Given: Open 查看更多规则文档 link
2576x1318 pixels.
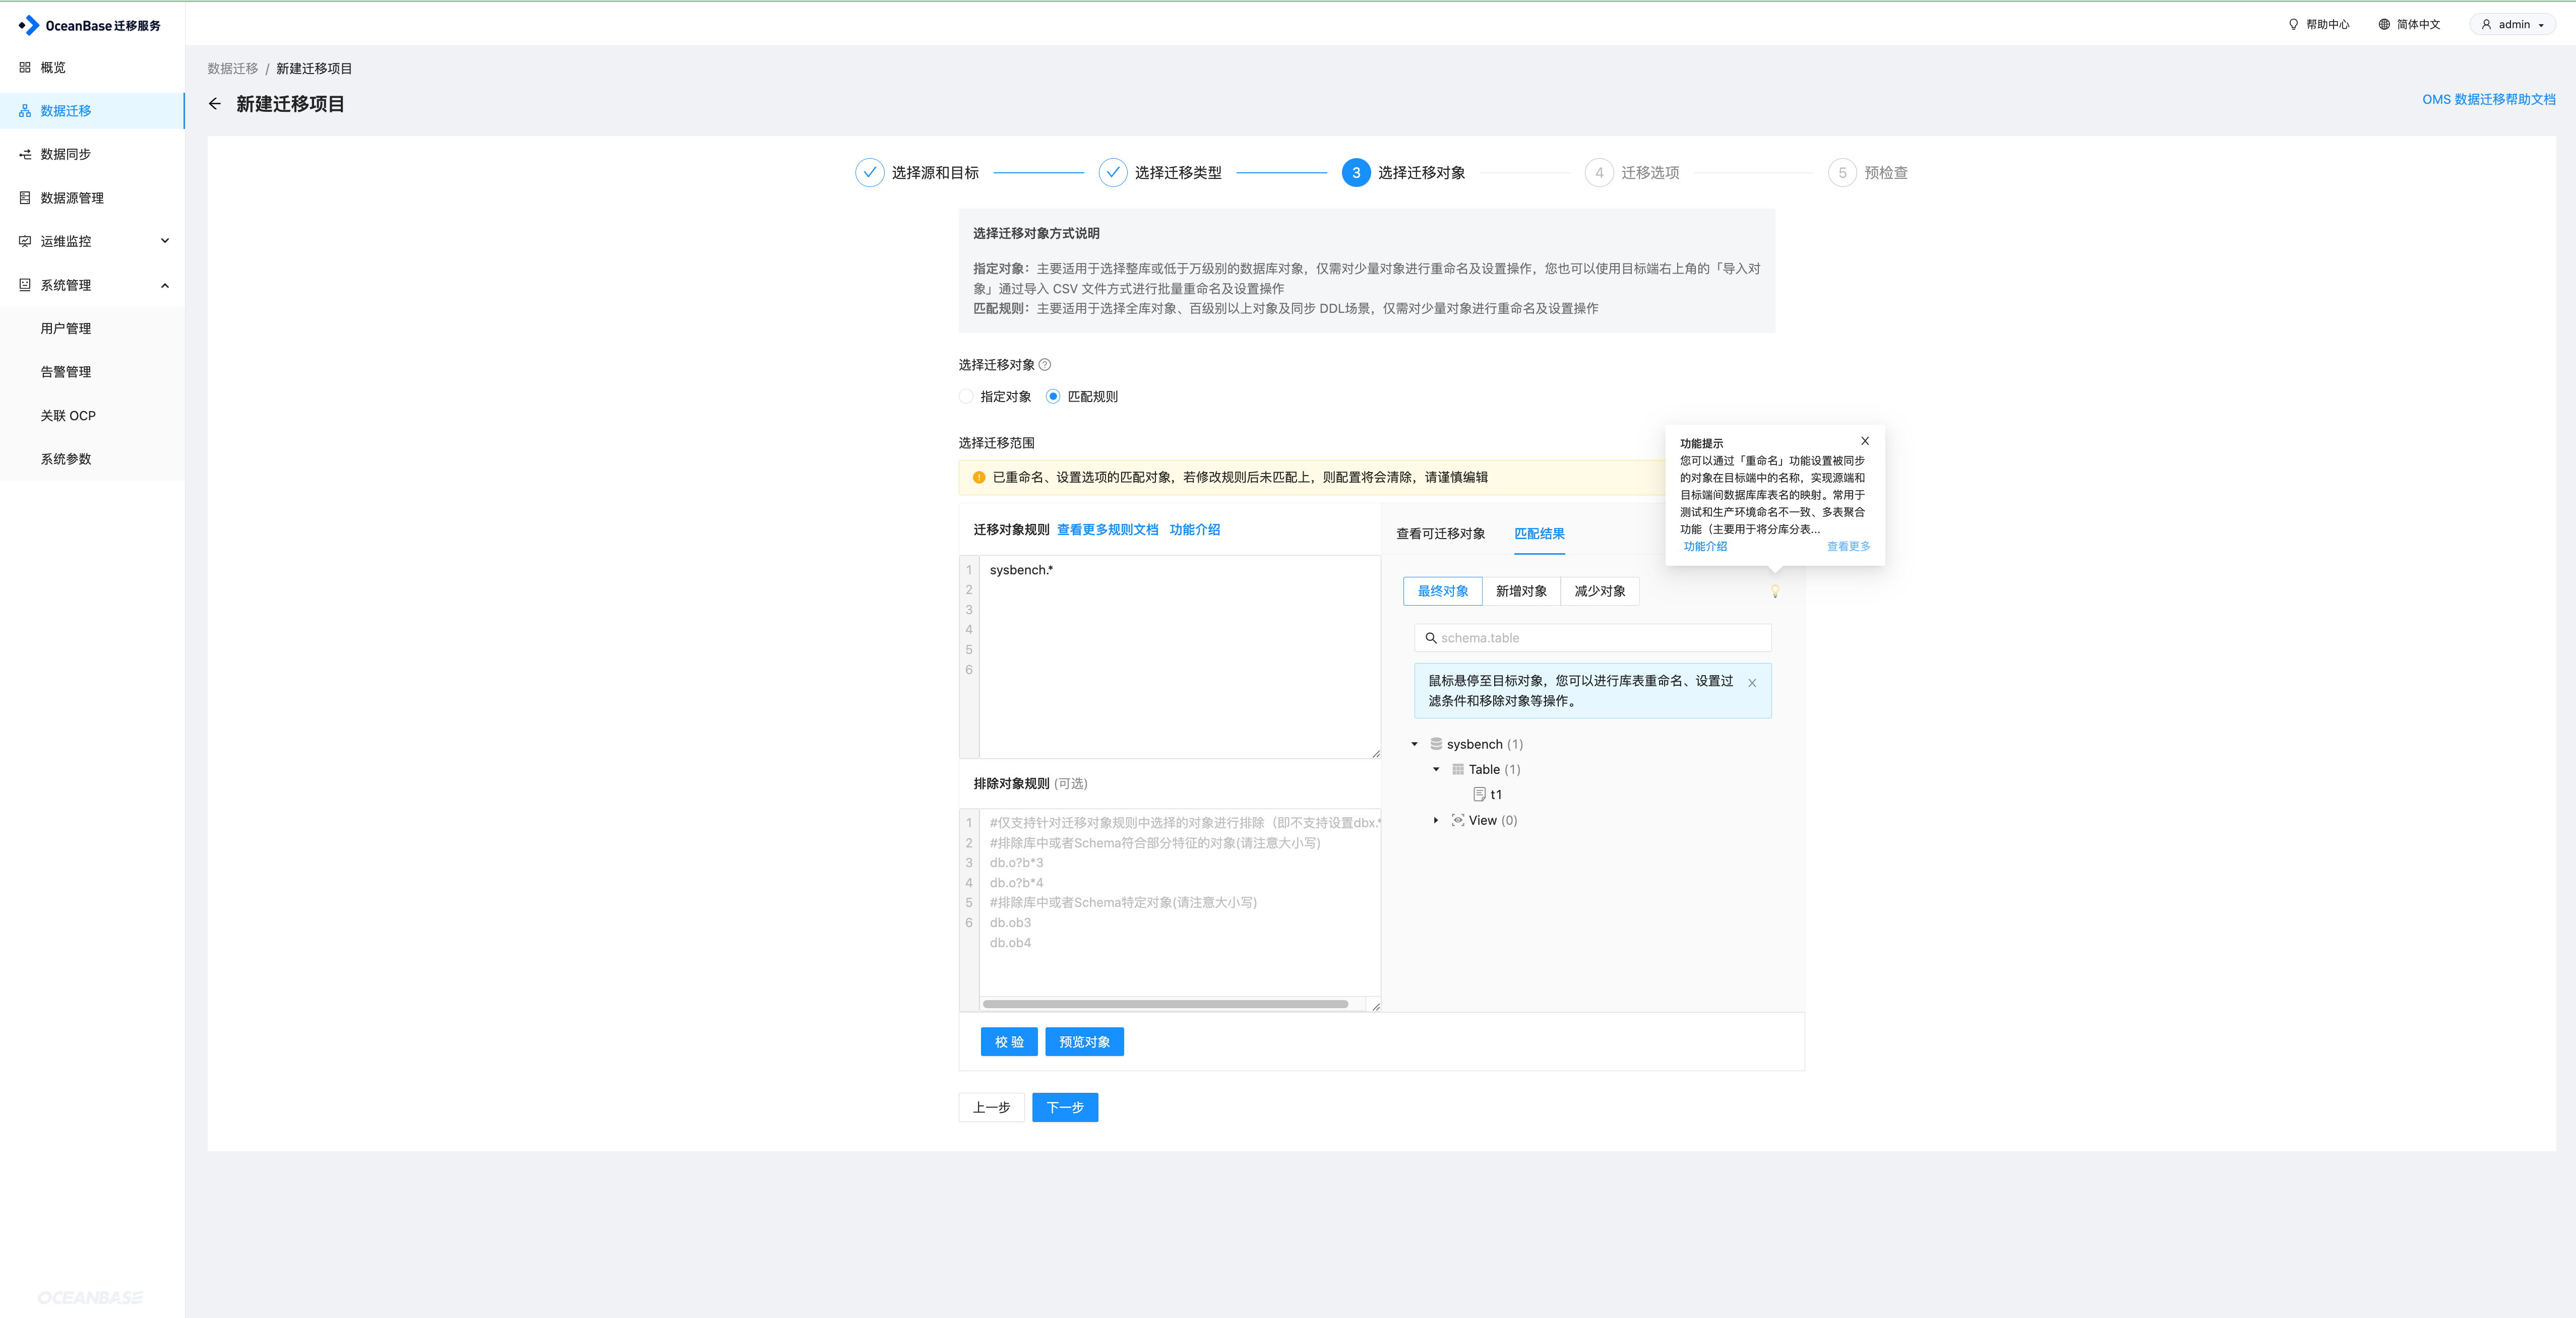Looking at the screenshot, I should pos(1107,530).
